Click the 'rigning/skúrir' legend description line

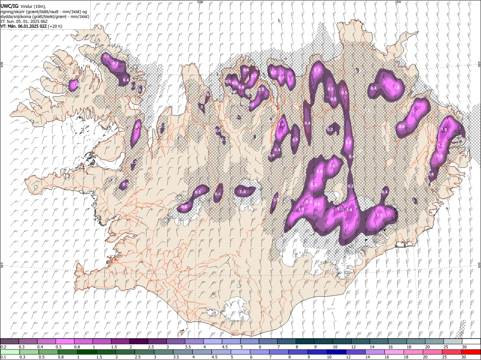coord(44,12)
